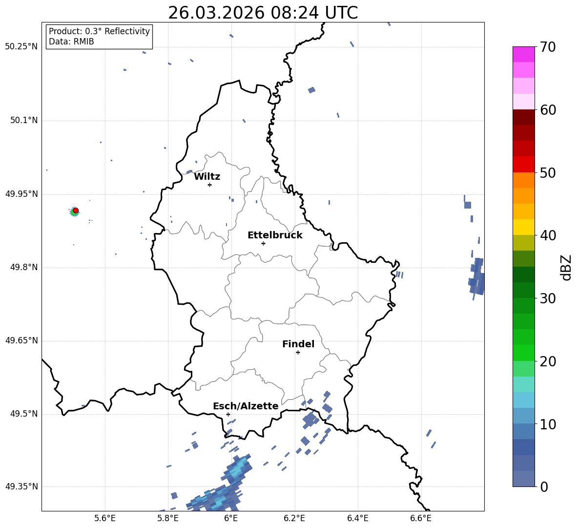Click the 49.65°N latitude label
578x528 pixels.
(21, 340)
